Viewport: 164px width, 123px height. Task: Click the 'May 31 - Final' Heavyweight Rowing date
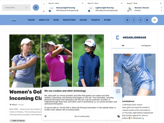pos(54,3)
